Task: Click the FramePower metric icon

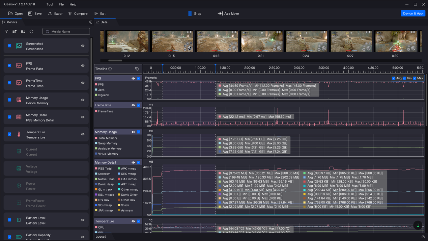Action: (19, 203)
